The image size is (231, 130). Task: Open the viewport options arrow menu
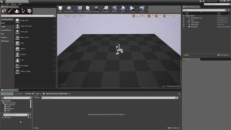coord(59,16)
